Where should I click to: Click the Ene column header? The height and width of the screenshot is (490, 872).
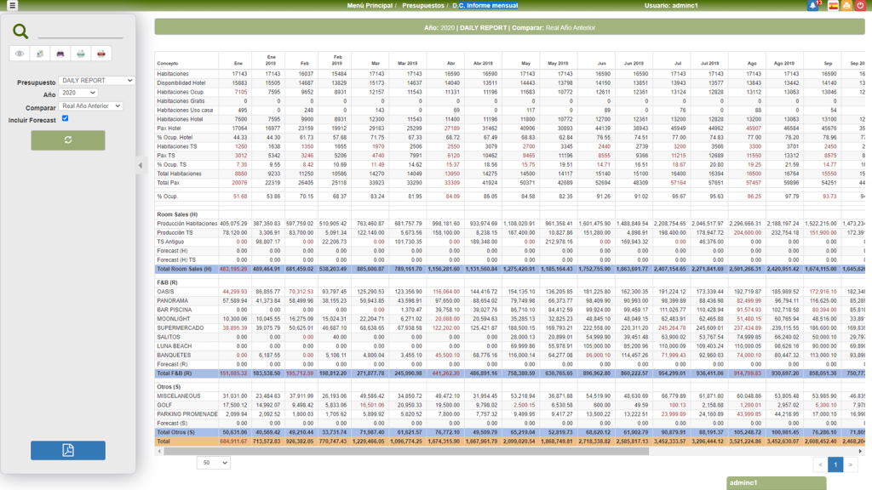(238, 63)
